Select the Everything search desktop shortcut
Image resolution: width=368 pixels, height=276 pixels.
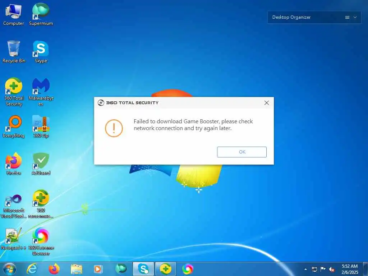(14, 127)
